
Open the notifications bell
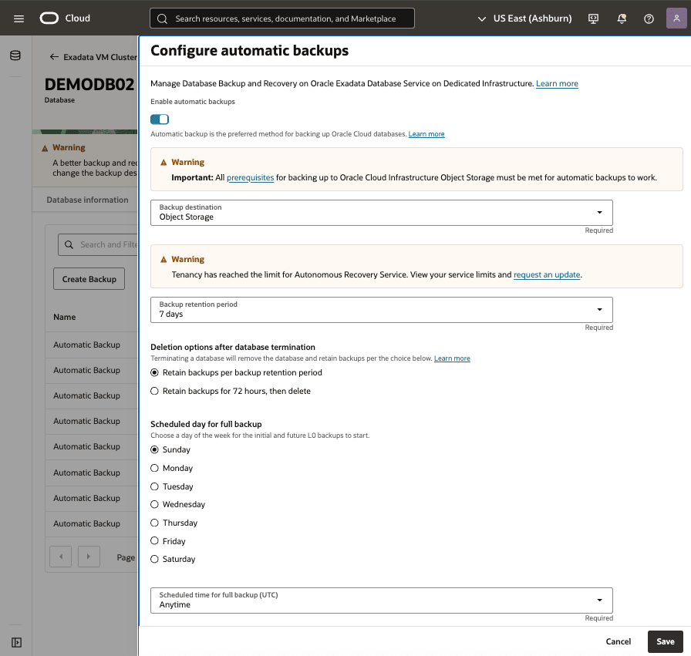click(x=622, y=19)
